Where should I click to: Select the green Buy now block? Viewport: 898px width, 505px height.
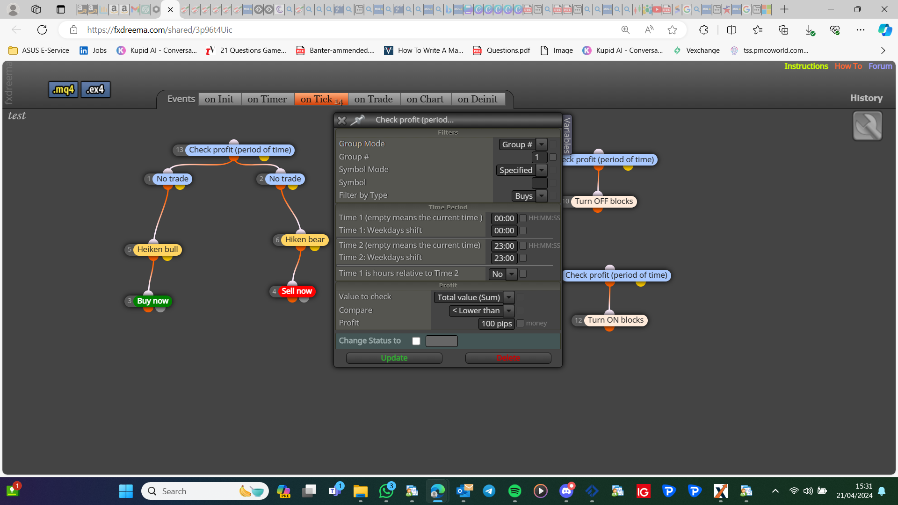152,301
